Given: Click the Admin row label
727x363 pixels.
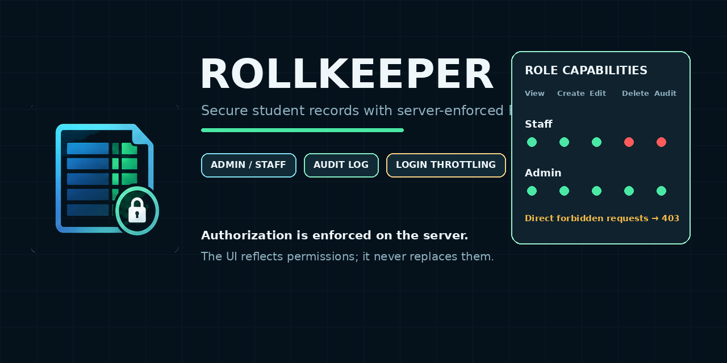Looking at the screenshot, I should (x=543, y=173).
